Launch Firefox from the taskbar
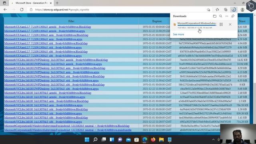This screenshot has width=256, height=144. (153, 140)
